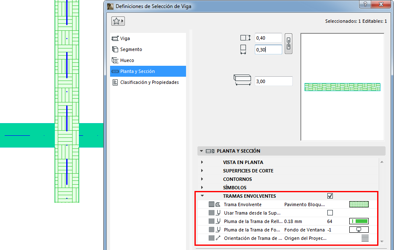Select the Viga page in sidebar
This screenshot has width=394, height=250.
(148, 38)
